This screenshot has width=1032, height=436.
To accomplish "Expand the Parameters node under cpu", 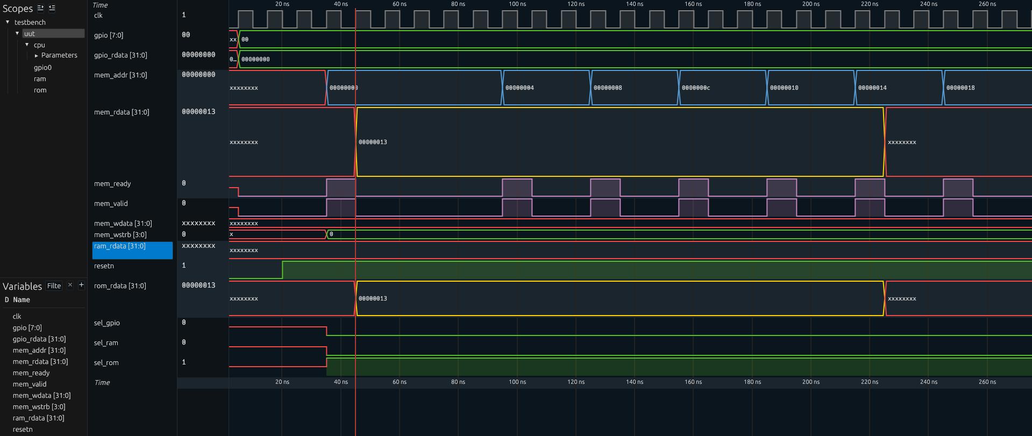I will [x=37, y=55].
